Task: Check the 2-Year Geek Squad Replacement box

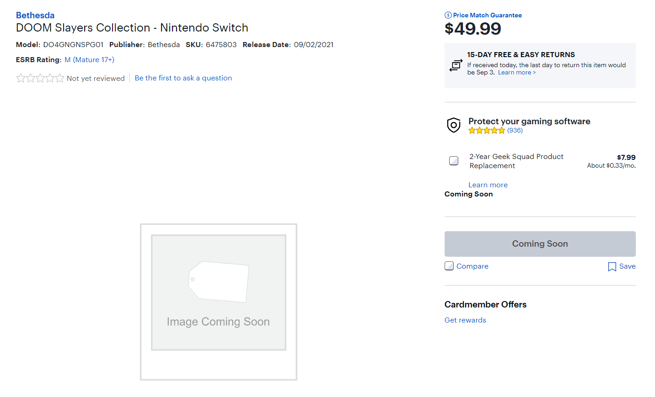Action: pos(454,161)
